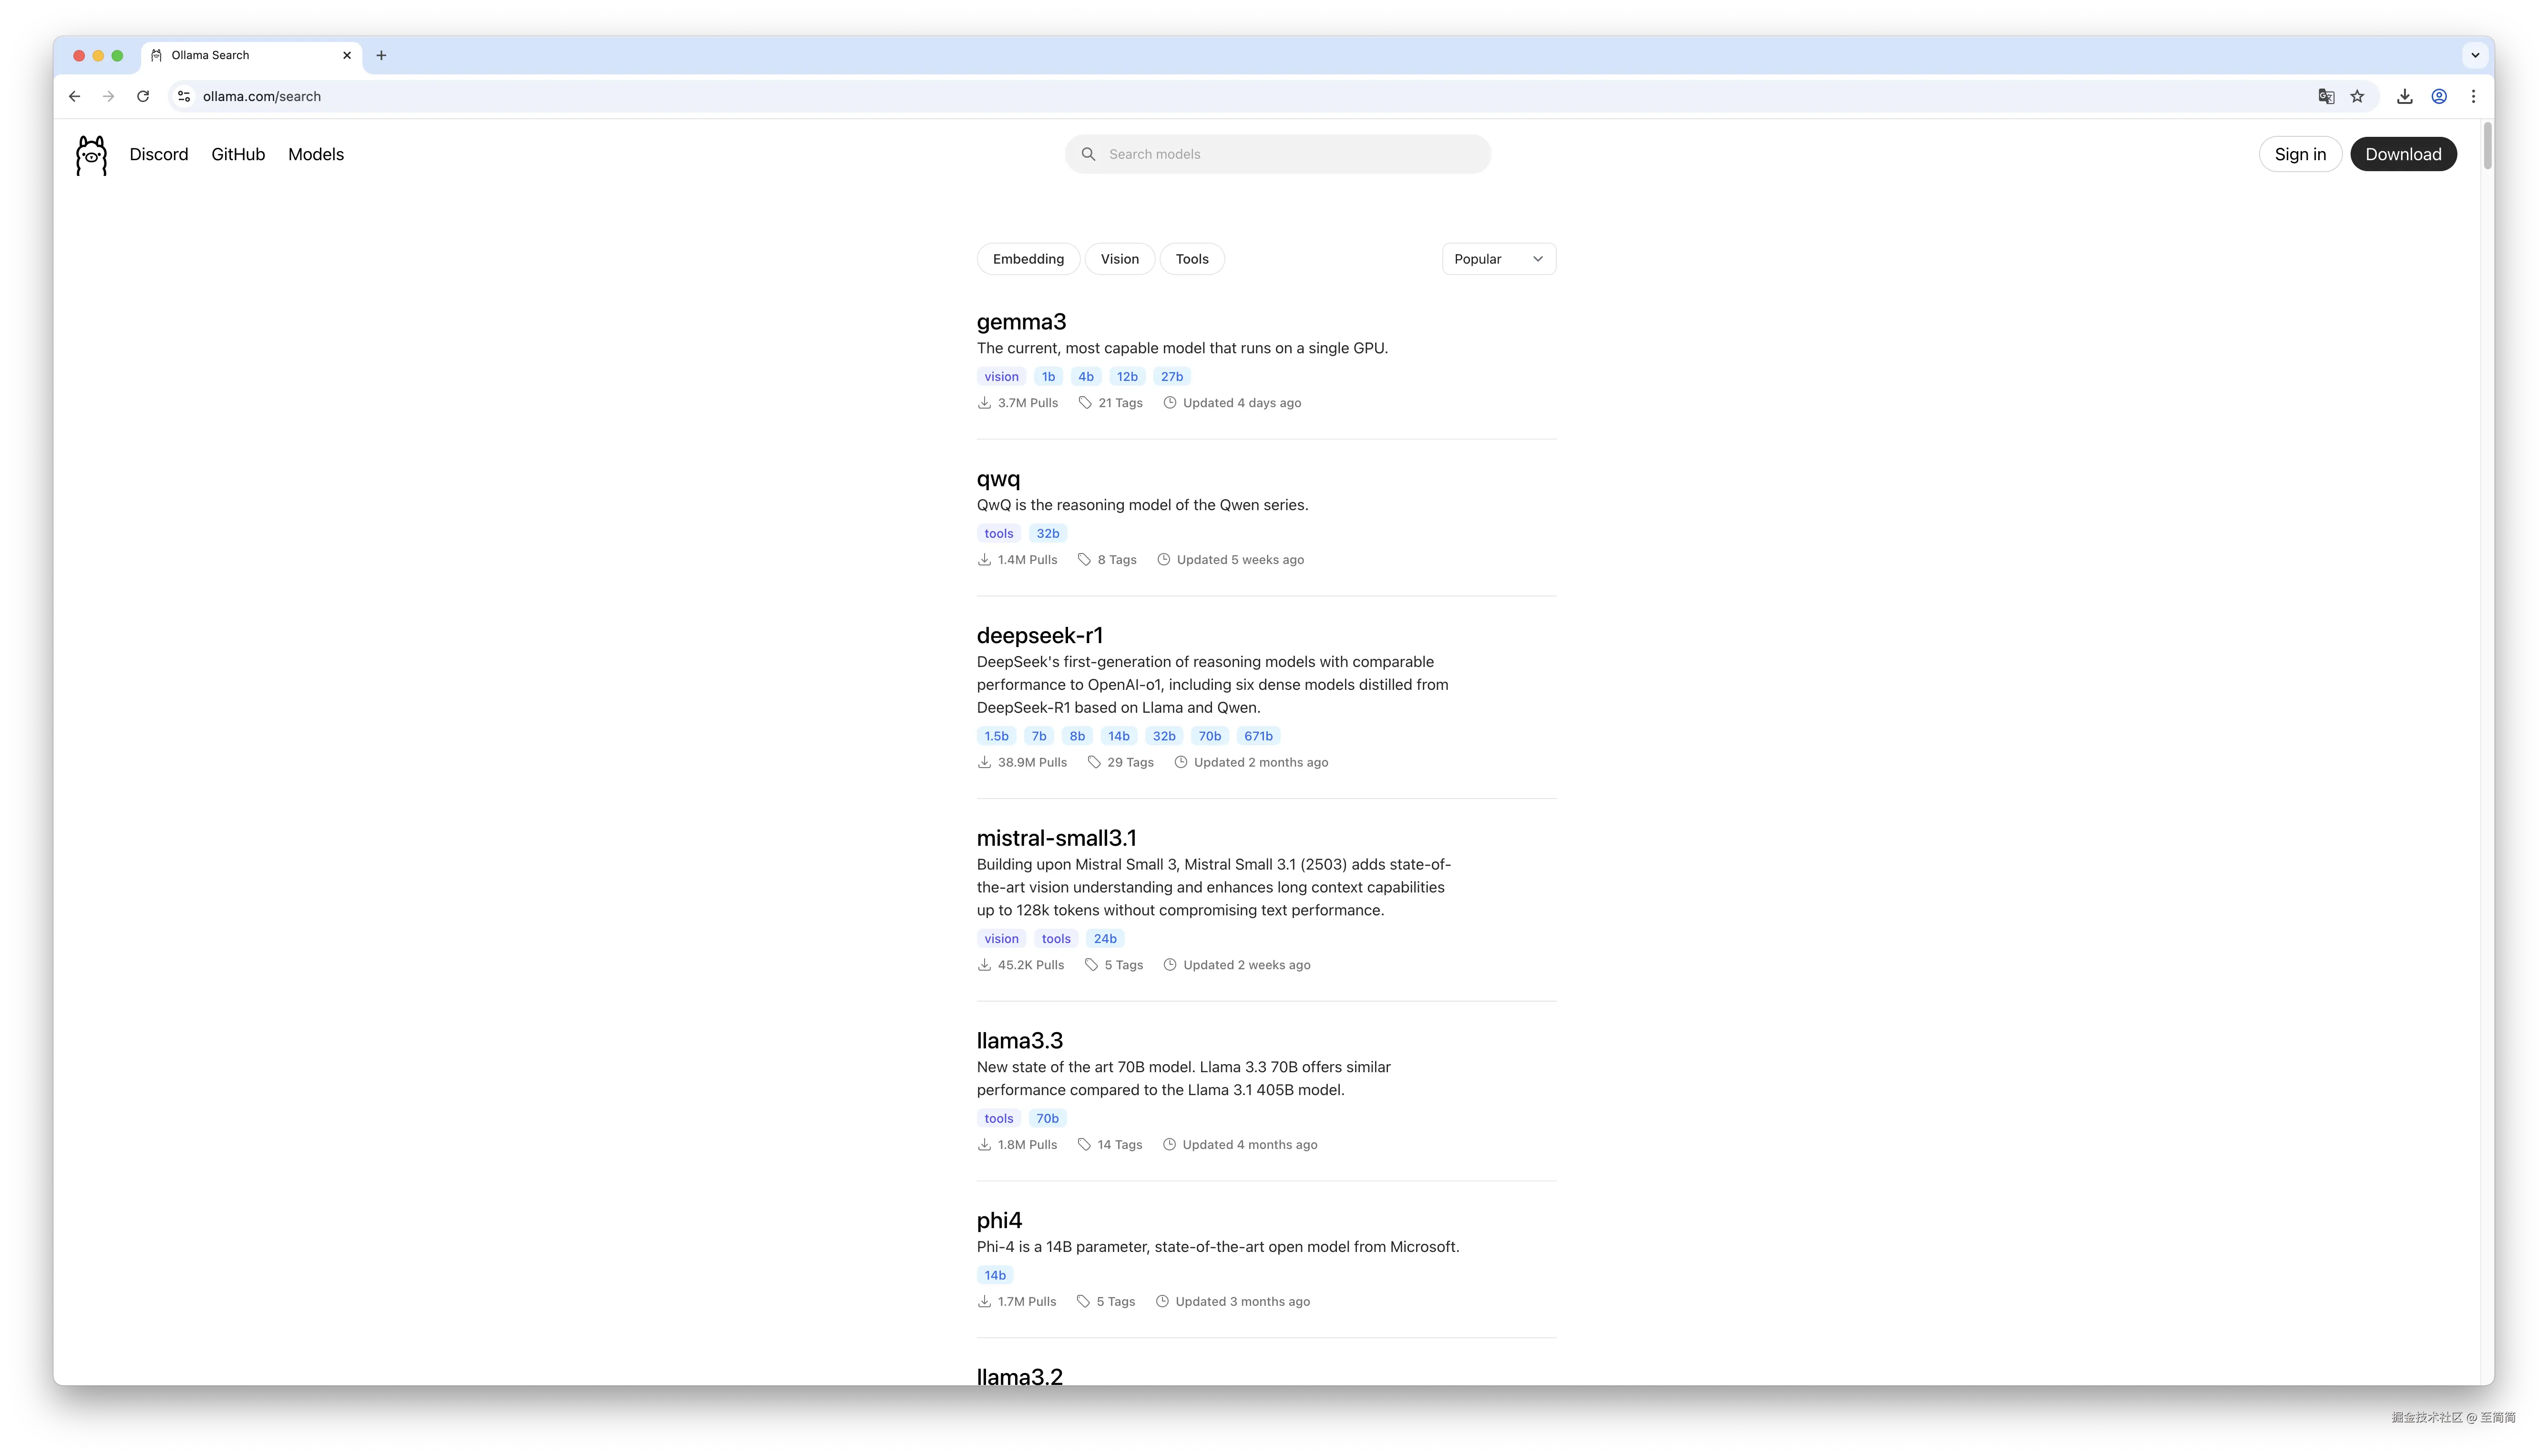Click the site information icon
2548x1456 pixels.
coord(184,96)
